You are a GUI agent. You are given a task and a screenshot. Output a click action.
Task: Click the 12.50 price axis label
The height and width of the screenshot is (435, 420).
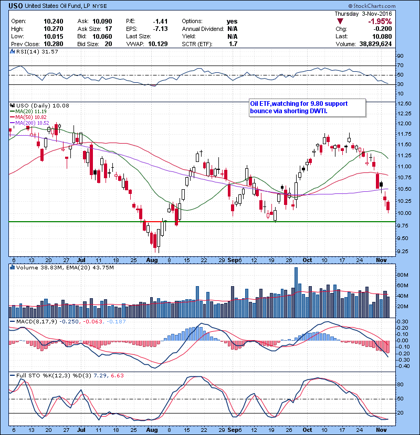pyautogui.click(x=404, y=103)
